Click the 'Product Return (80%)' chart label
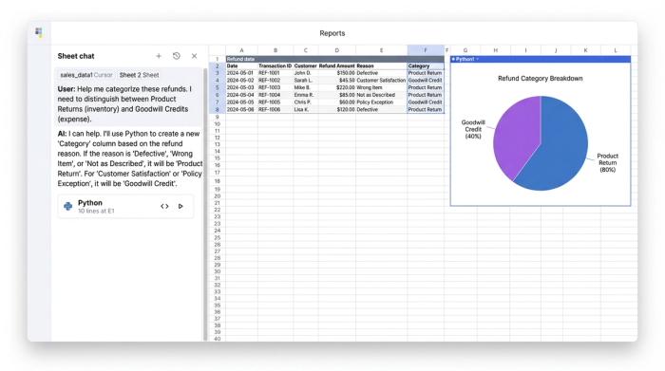665x371 pixels. click(x=607, y=162)
